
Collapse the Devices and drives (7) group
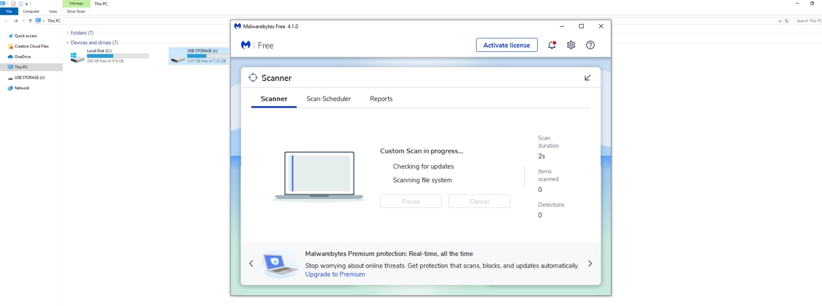click(x=68, y=42)
